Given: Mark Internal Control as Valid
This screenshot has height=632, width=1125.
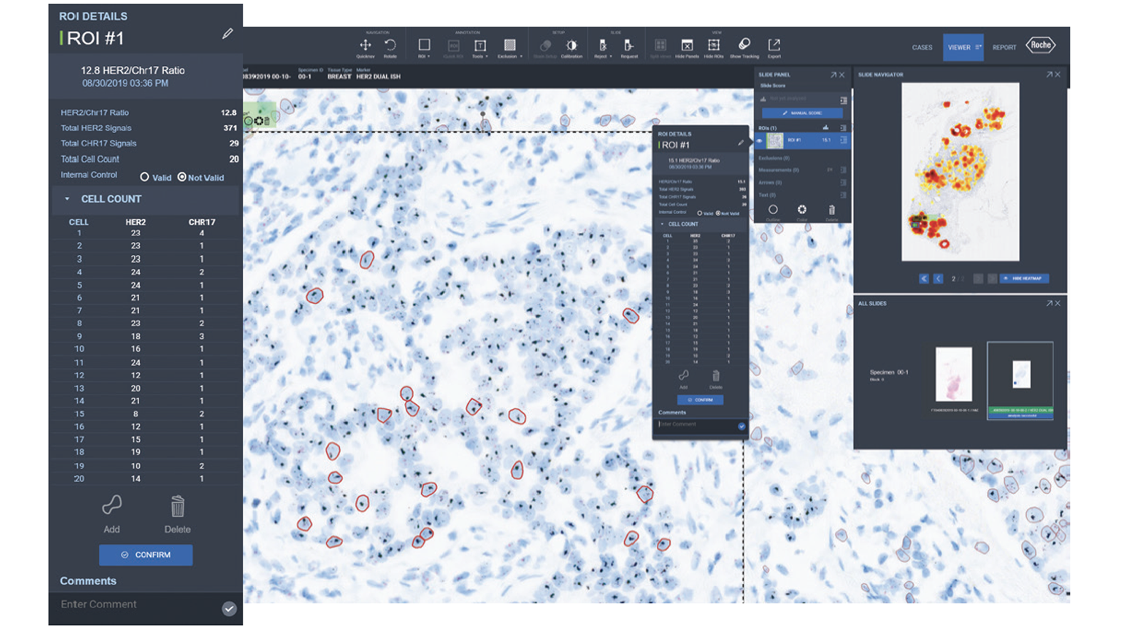Looking at the screenshot, I should pyautogui.click(x=145, y=177).
